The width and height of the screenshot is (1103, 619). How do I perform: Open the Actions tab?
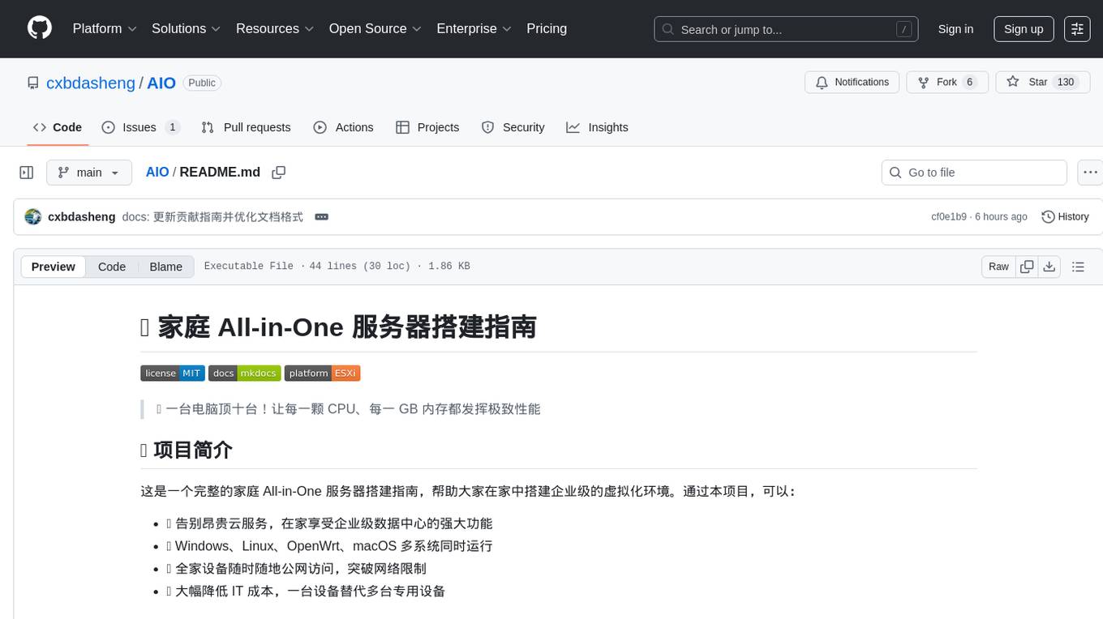pos(343,127)
